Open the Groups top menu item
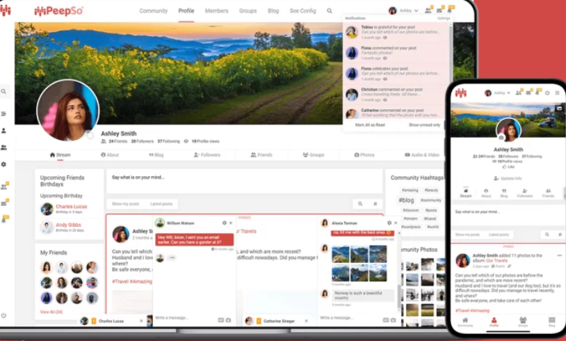Screen dimensions: 566x341 tap(248, 11)
